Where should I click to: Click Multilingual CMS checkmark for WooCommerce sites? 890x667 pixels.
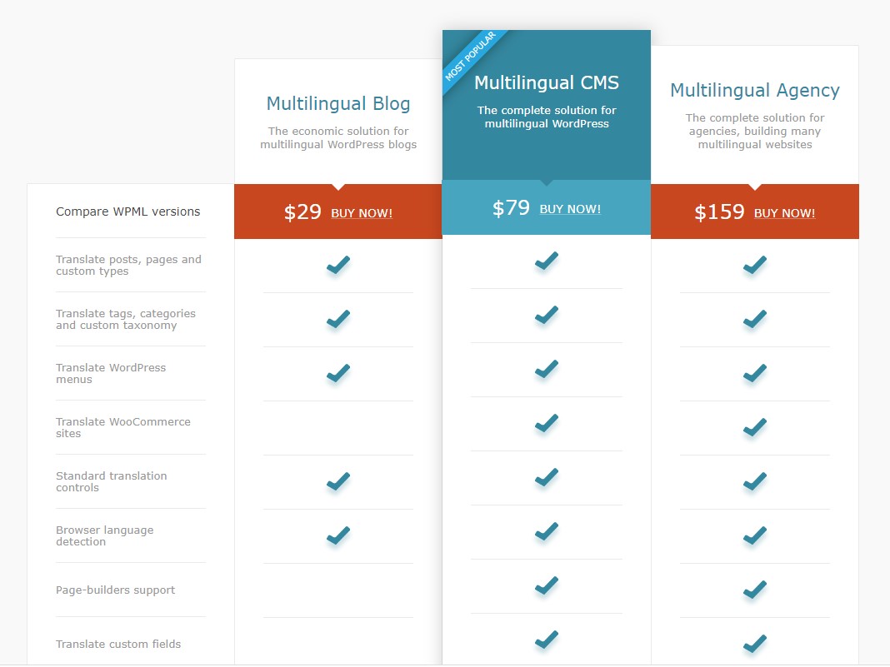(547, 422)
